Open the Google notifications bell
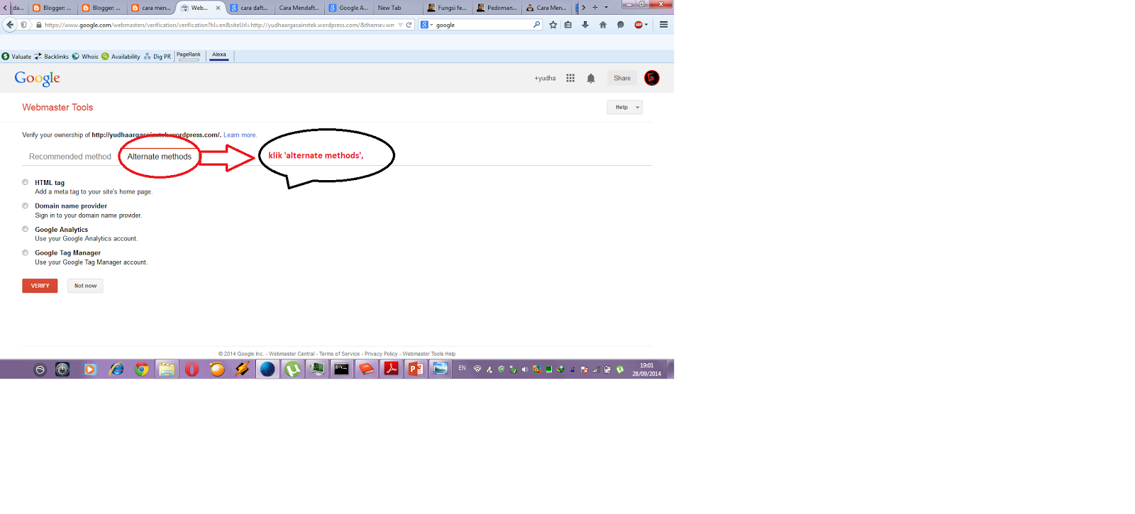The width and height of the screenshot is (1135, 514). point(591,78)
